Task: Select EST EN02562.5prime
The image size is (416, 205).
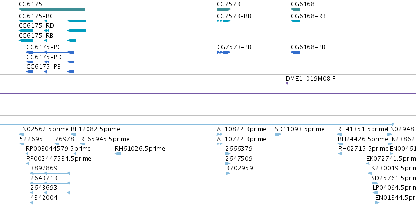Action: tap(44, 129)
